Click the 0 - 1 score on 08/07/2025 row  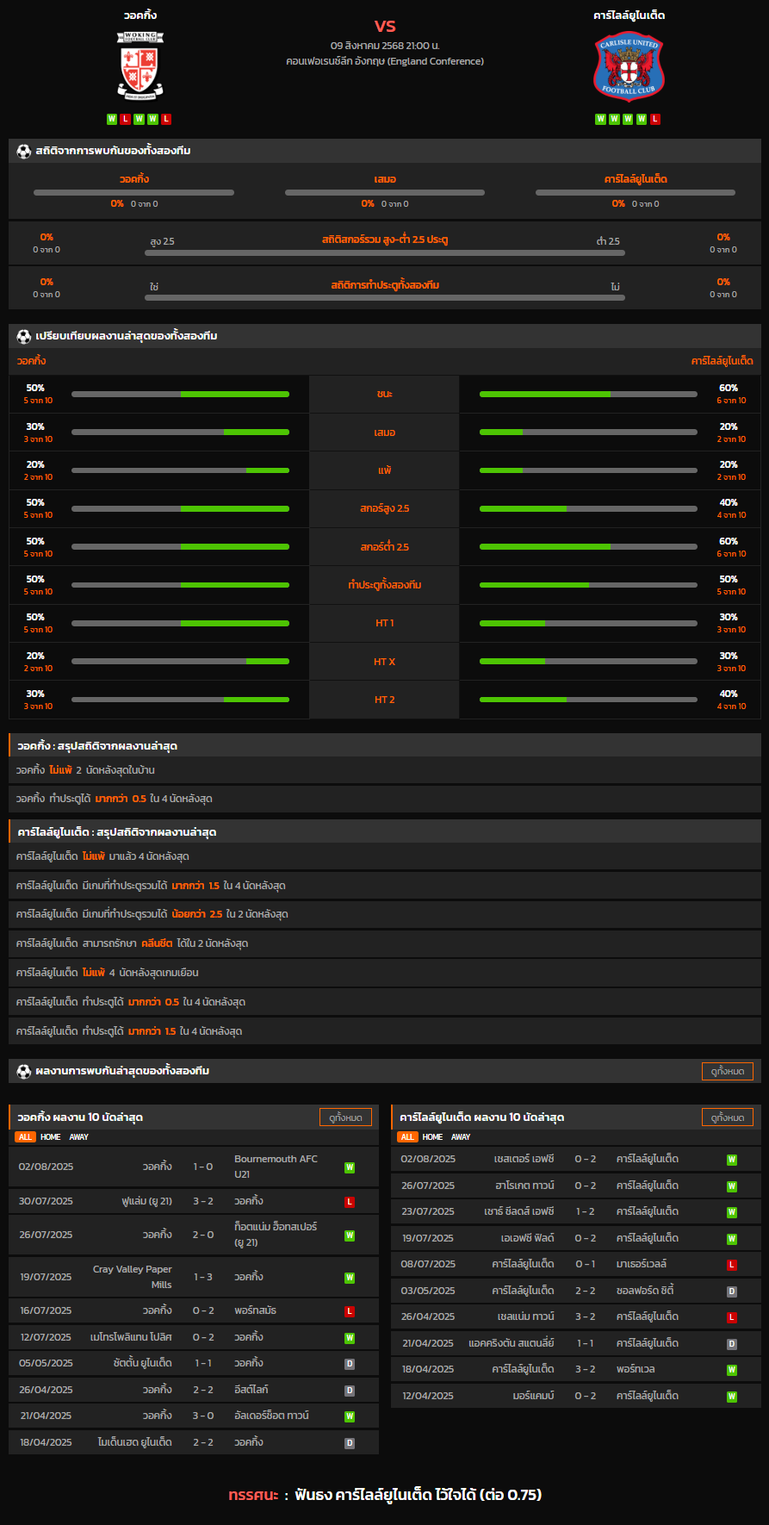pyautogui.click(x=586, y=1264)
